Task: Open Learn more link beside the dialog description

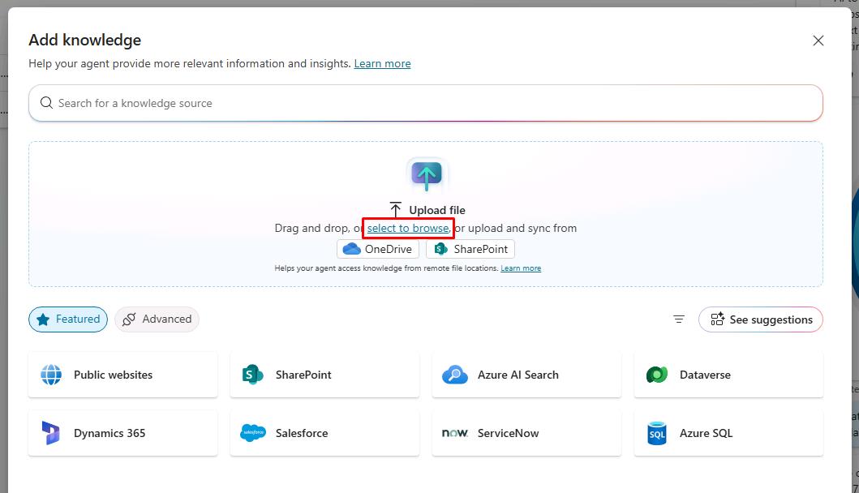Action: click(382, 63)
